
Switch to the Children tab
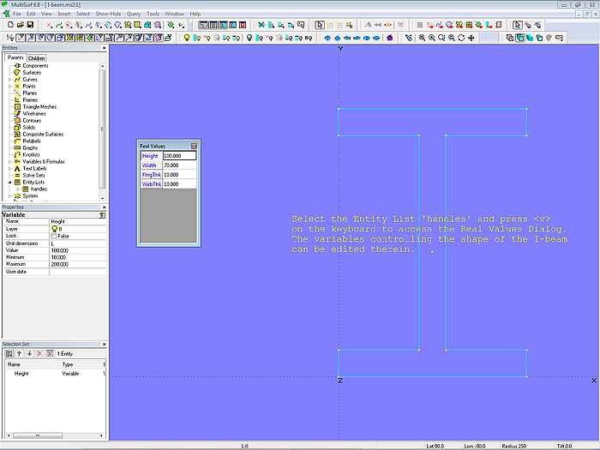(37, 58)
